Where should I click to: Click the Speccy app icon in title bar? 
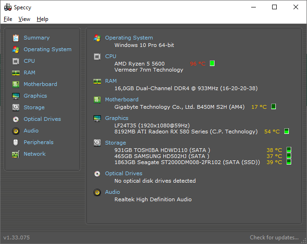tap(8, 7)
